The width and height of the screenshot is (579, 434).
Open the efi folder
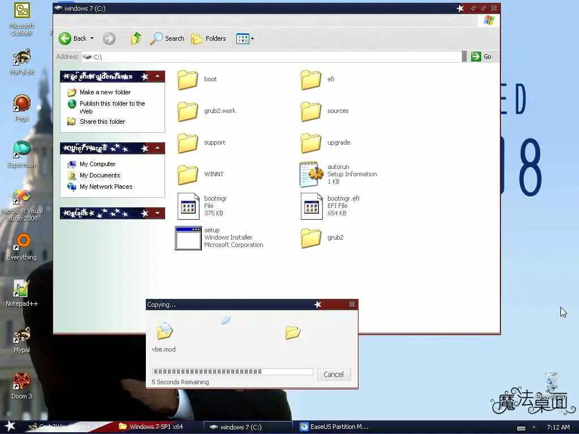(318, 79)
